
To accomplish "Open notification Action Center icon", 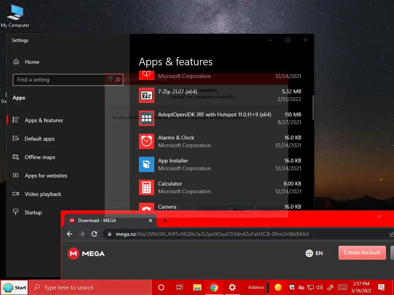I will point(381,287).
